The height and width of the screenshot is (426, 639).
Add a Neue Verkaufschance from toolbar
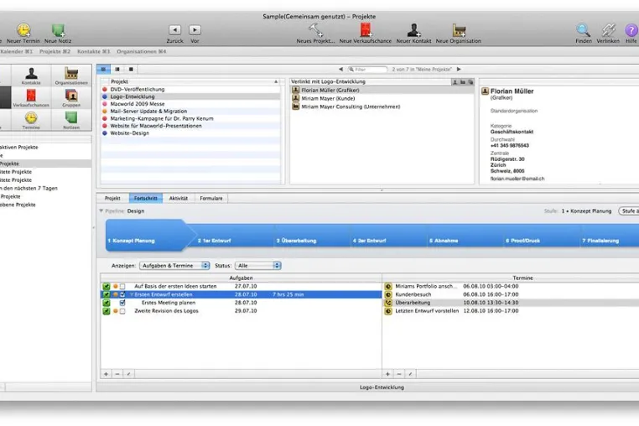[366, 30]
